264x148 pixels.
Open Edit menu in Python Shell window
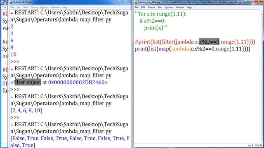(x=19, y=7)
